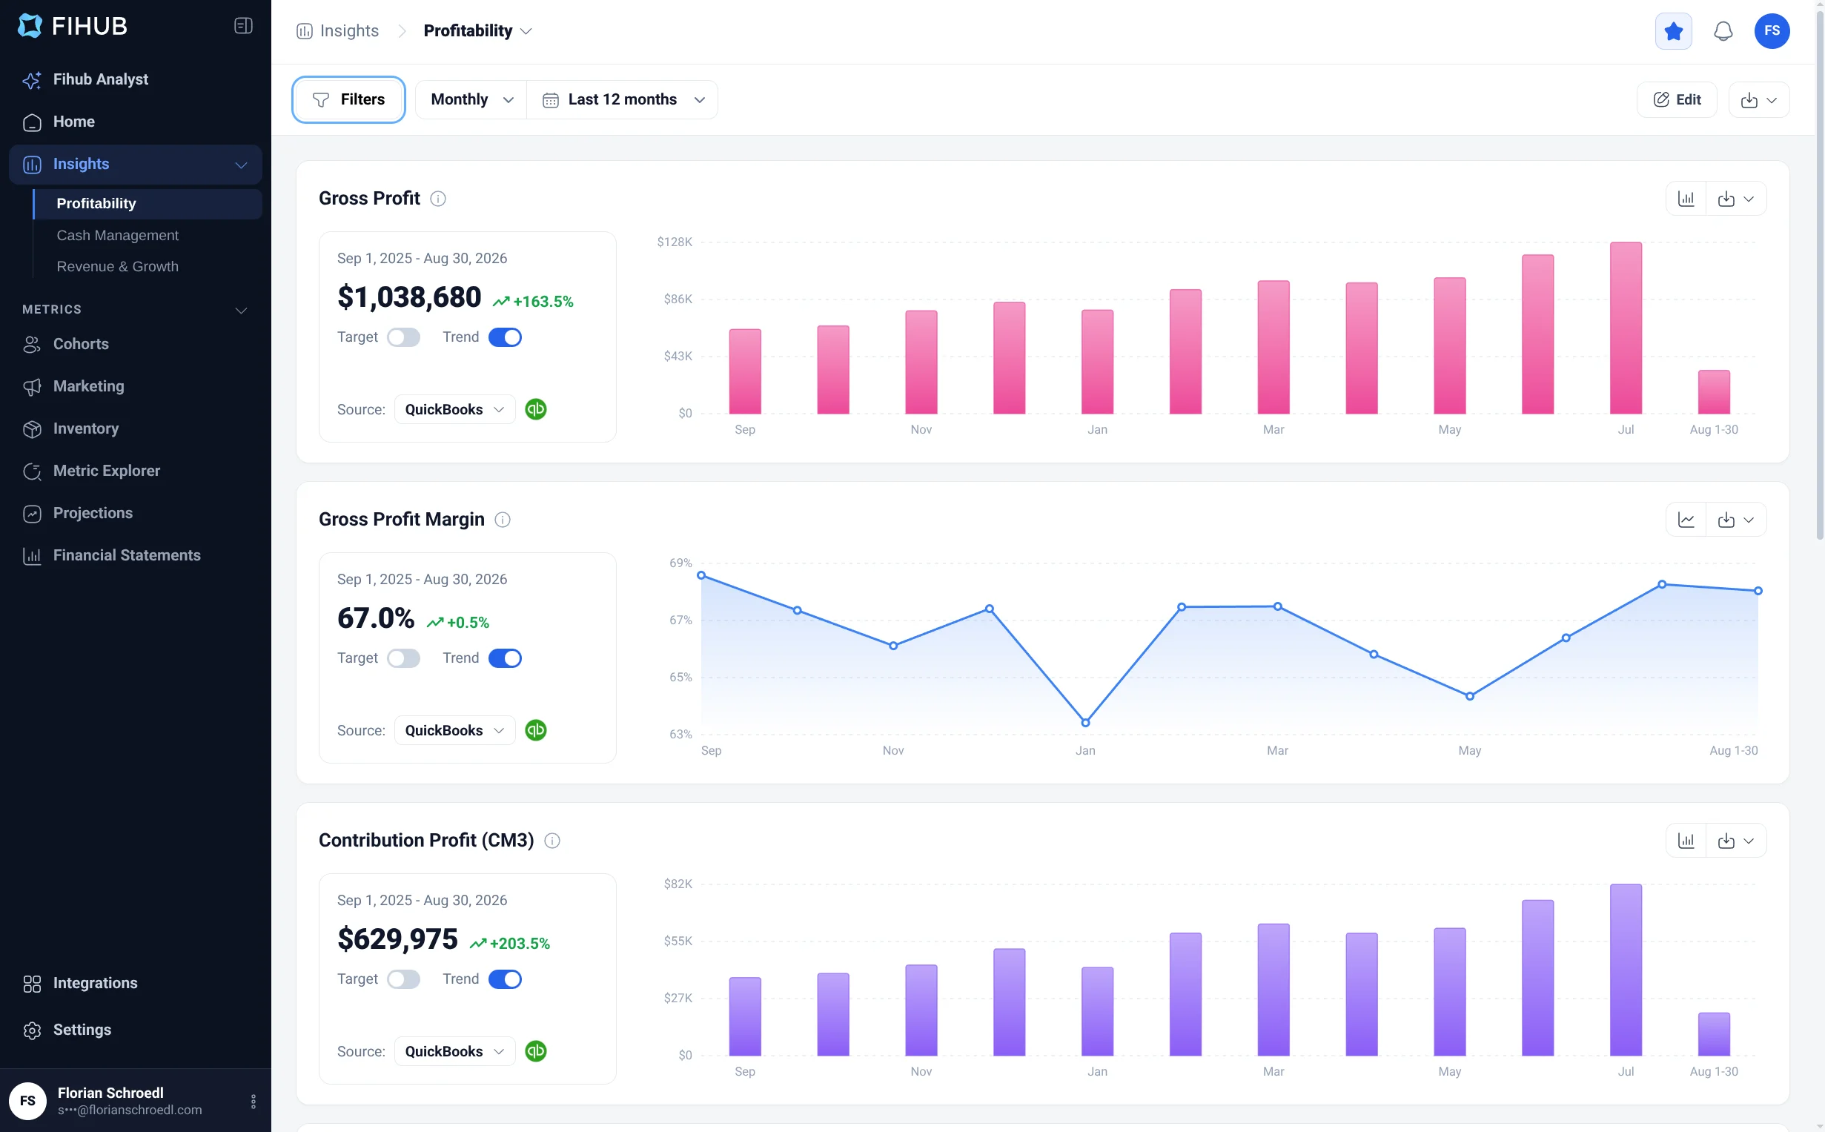
Task: Click the favorite star icon
Action: (1673, 31)
